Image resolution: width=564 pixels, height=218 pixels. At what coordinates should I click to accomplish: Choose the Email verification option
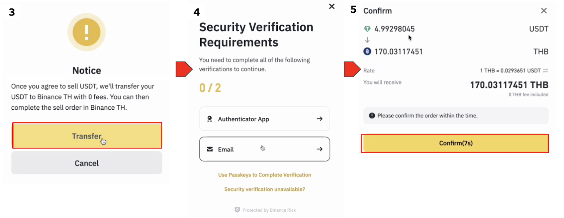pos(264,149)
